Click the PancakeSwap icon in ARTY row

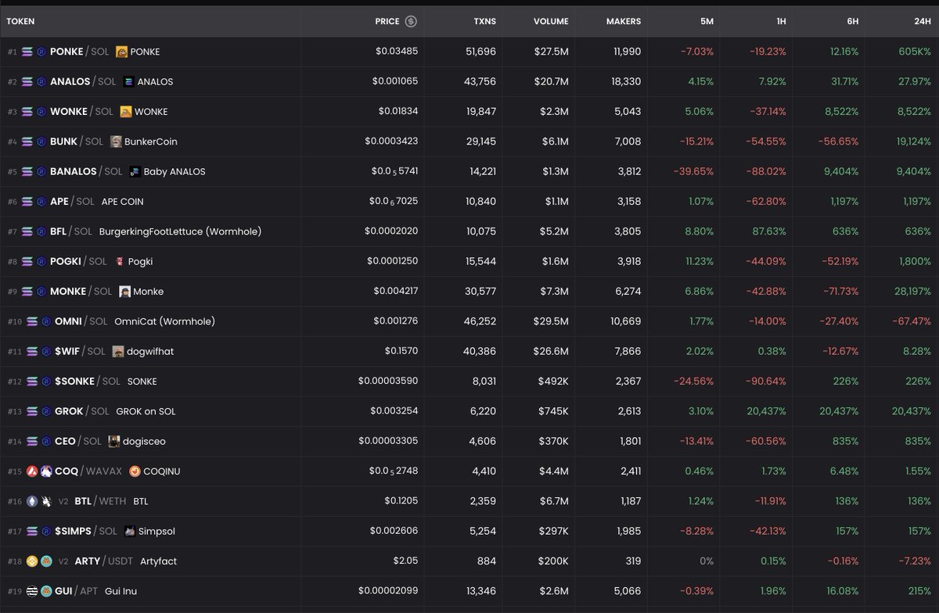(x=46, y=561)
